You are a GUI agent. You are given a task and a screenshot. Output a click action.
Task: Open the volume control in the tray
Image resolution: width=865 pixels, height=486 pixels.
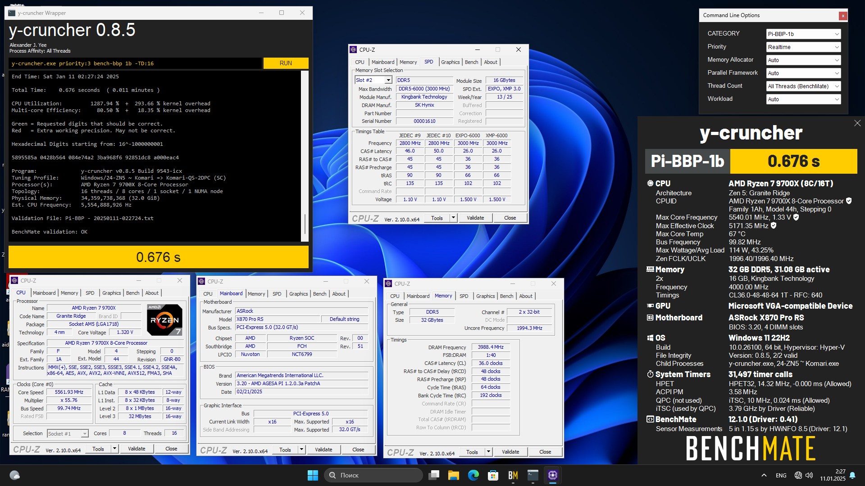(x=809, y=475)
